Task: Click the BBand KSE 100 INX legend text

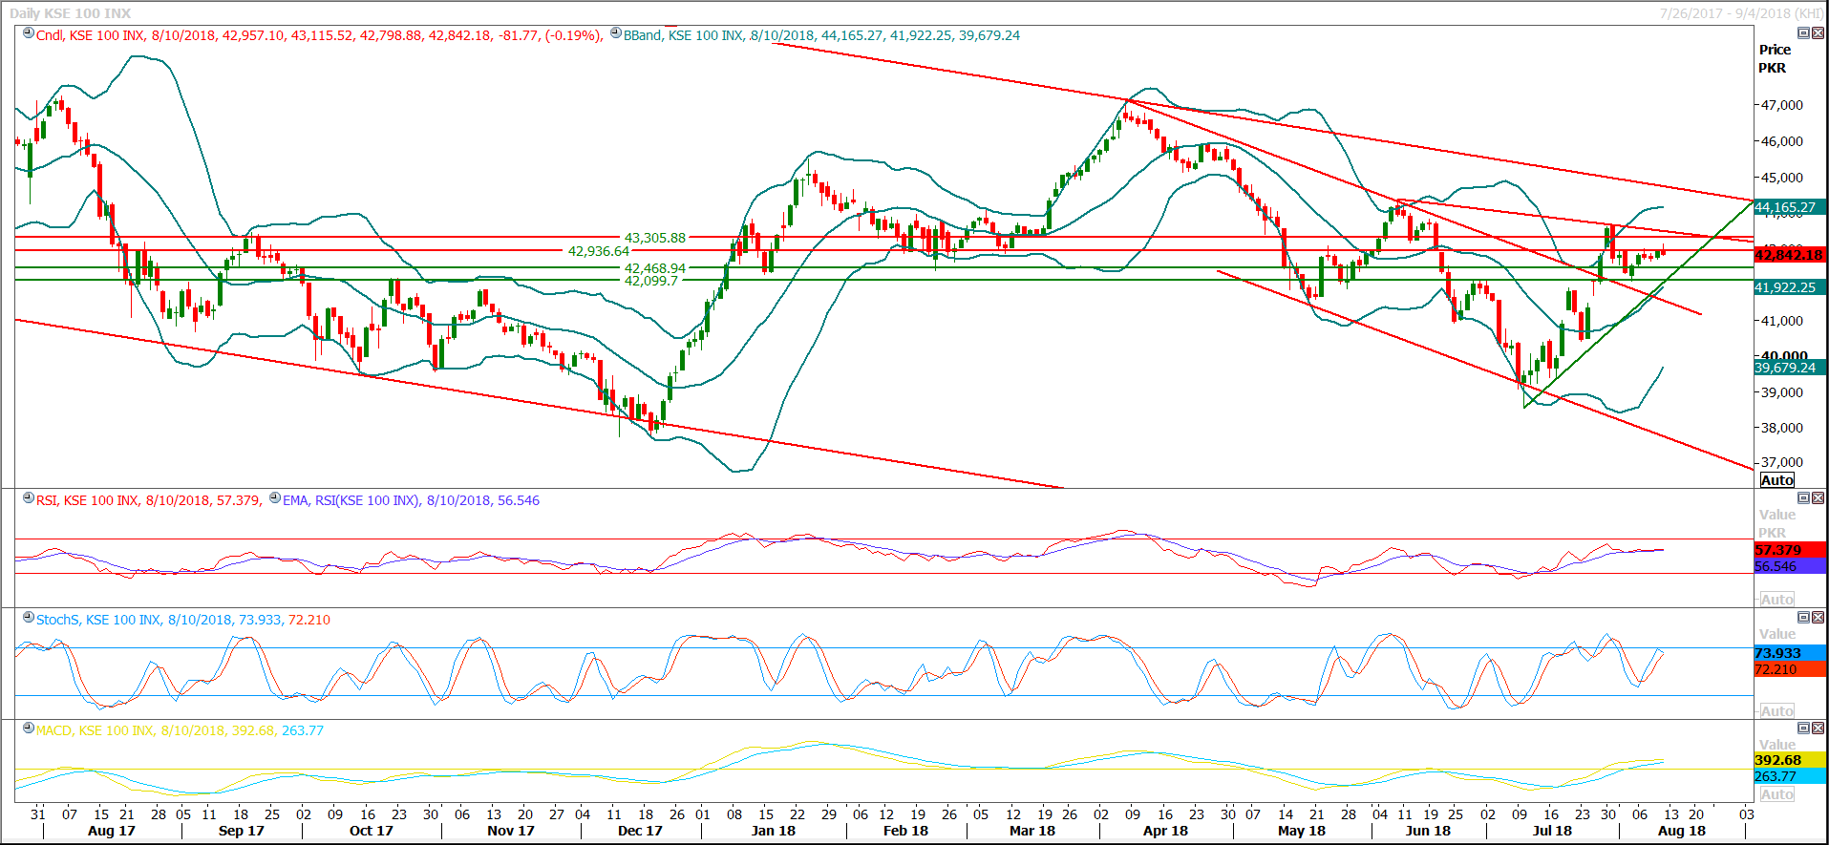Action: click(821, 35)
